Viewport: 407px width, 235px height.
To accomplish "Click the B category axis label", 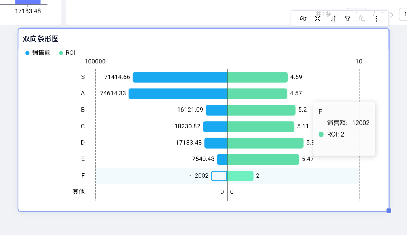I will tap(83, 110).
